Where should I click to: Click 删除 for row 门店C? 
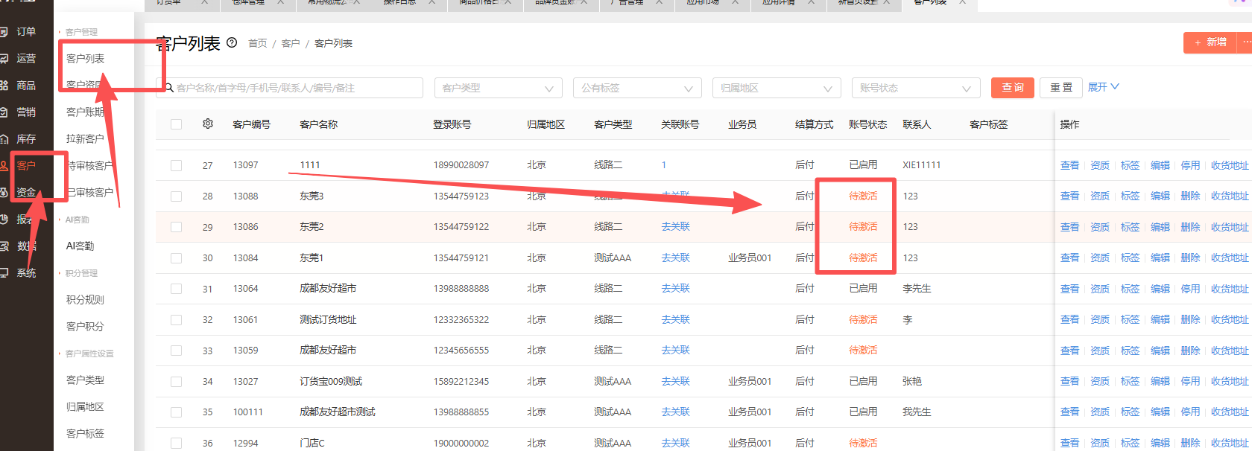pyautogui.click(x=1190, y=443)
